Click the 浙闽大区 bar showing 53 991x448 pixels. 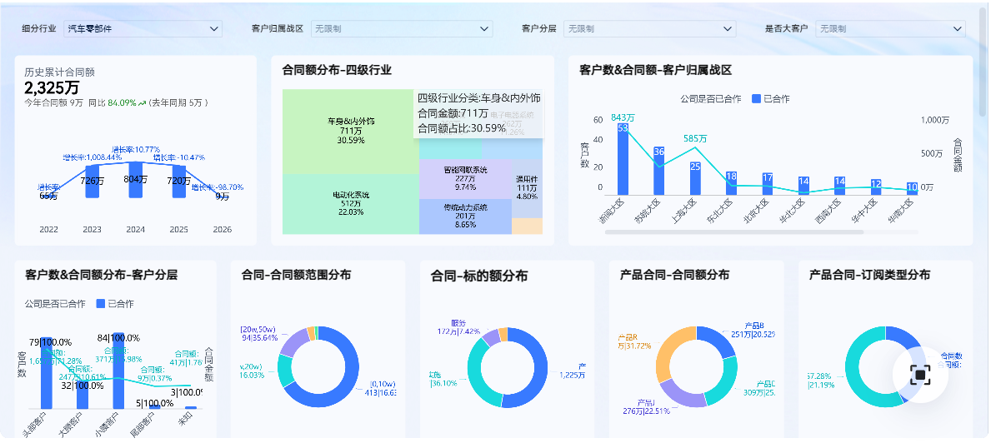pos(623,159)
